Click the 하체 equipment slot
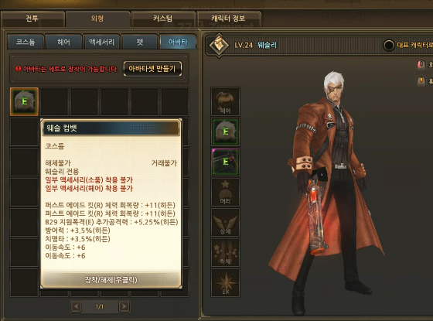This screenshot has height=321, width=433. (x=225, y=252)
